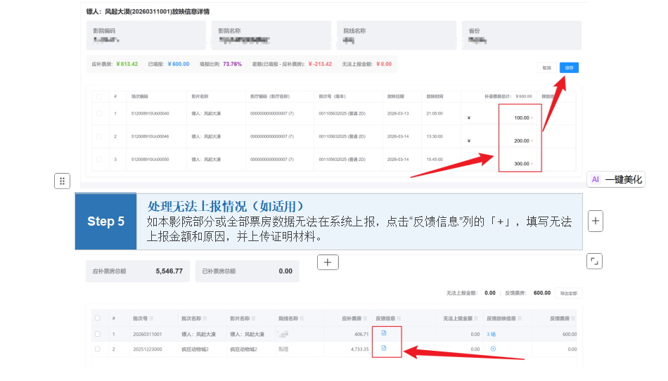Click the six-dot drag handle icon

(62, 181)
